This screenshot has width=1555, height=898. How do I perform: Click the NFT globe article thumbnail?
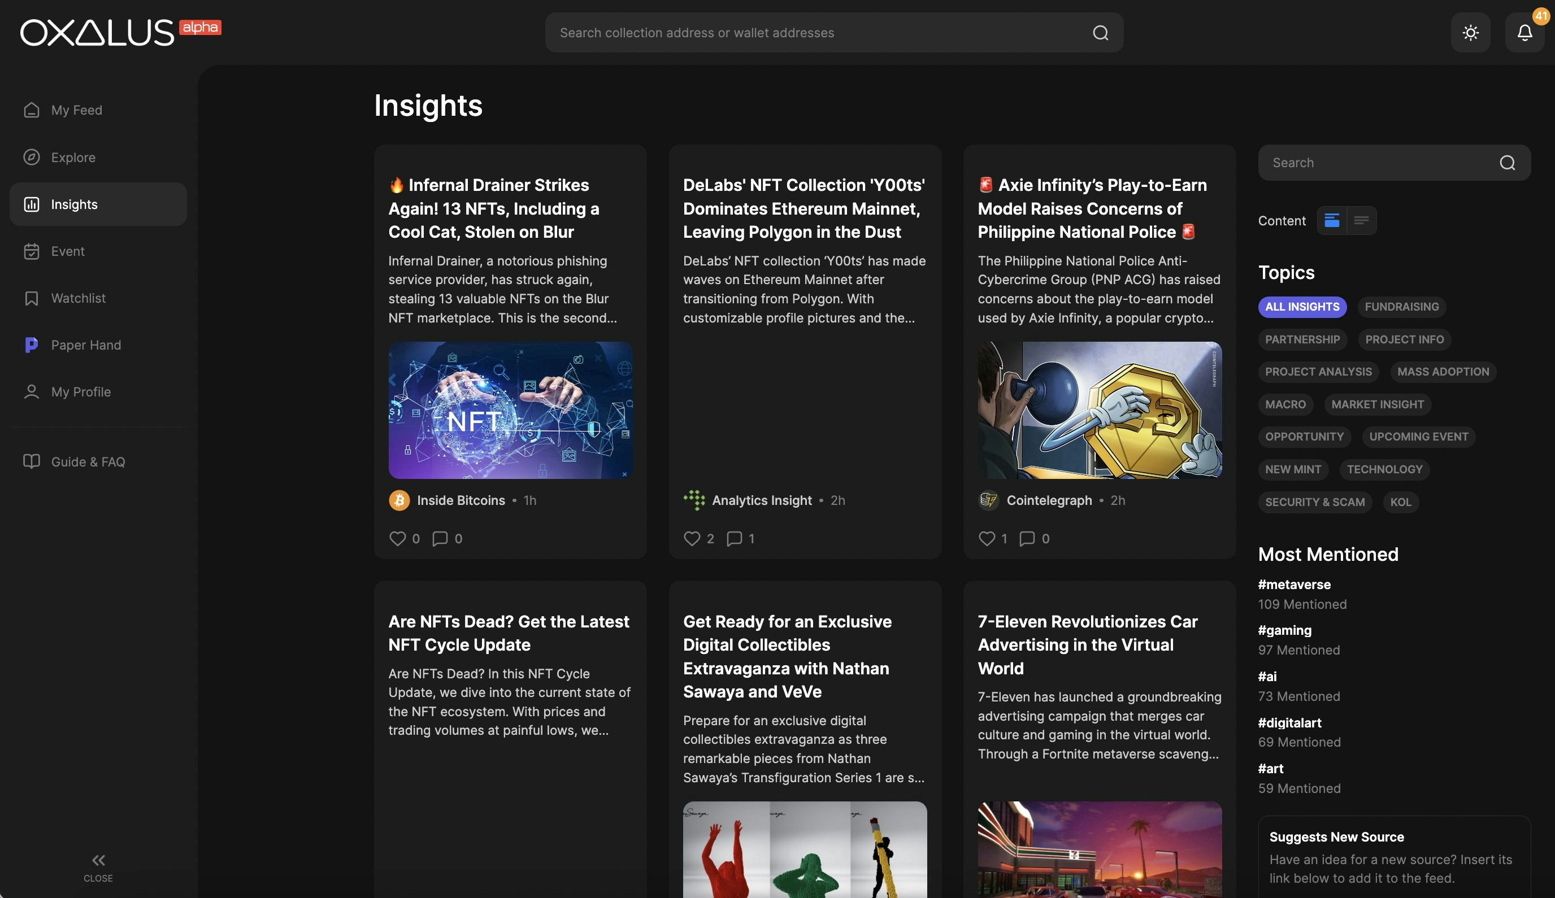tap(510, 410)
